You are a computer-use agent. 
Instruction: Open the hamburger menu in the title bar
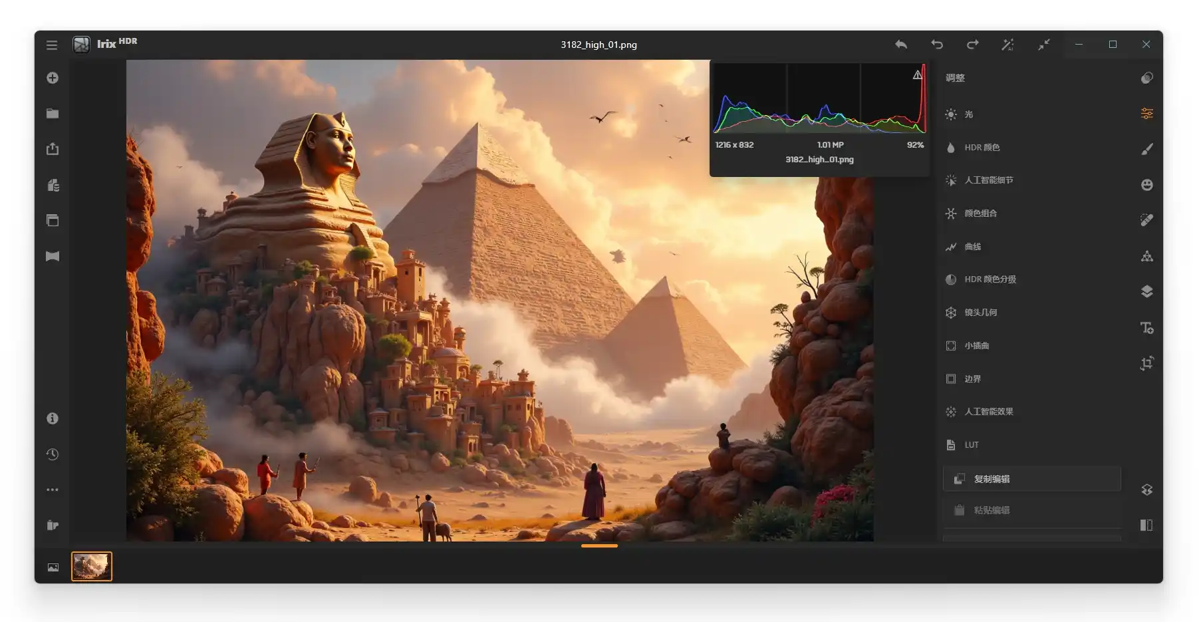coord(52,45)
